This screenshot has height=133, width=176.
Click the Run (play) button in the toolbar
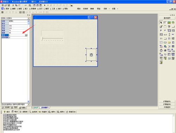(45, 5)
